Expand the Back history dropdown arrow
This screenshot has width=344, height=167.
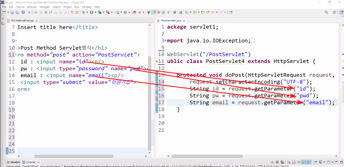tap(217, 12)
